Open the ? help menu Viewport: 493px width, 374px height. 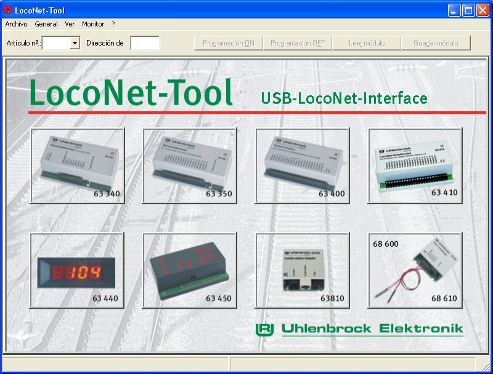tap(113, 24)
